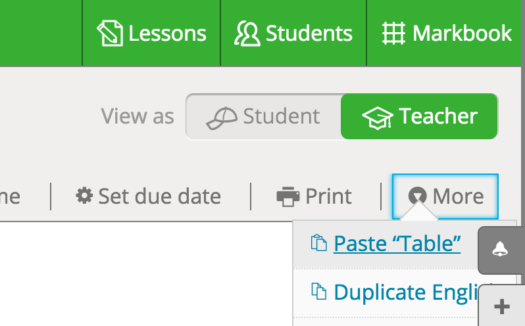Screen dimensions: 525x326
Task: Click the clipboard paste icon
Action: (x=318, y=243)
